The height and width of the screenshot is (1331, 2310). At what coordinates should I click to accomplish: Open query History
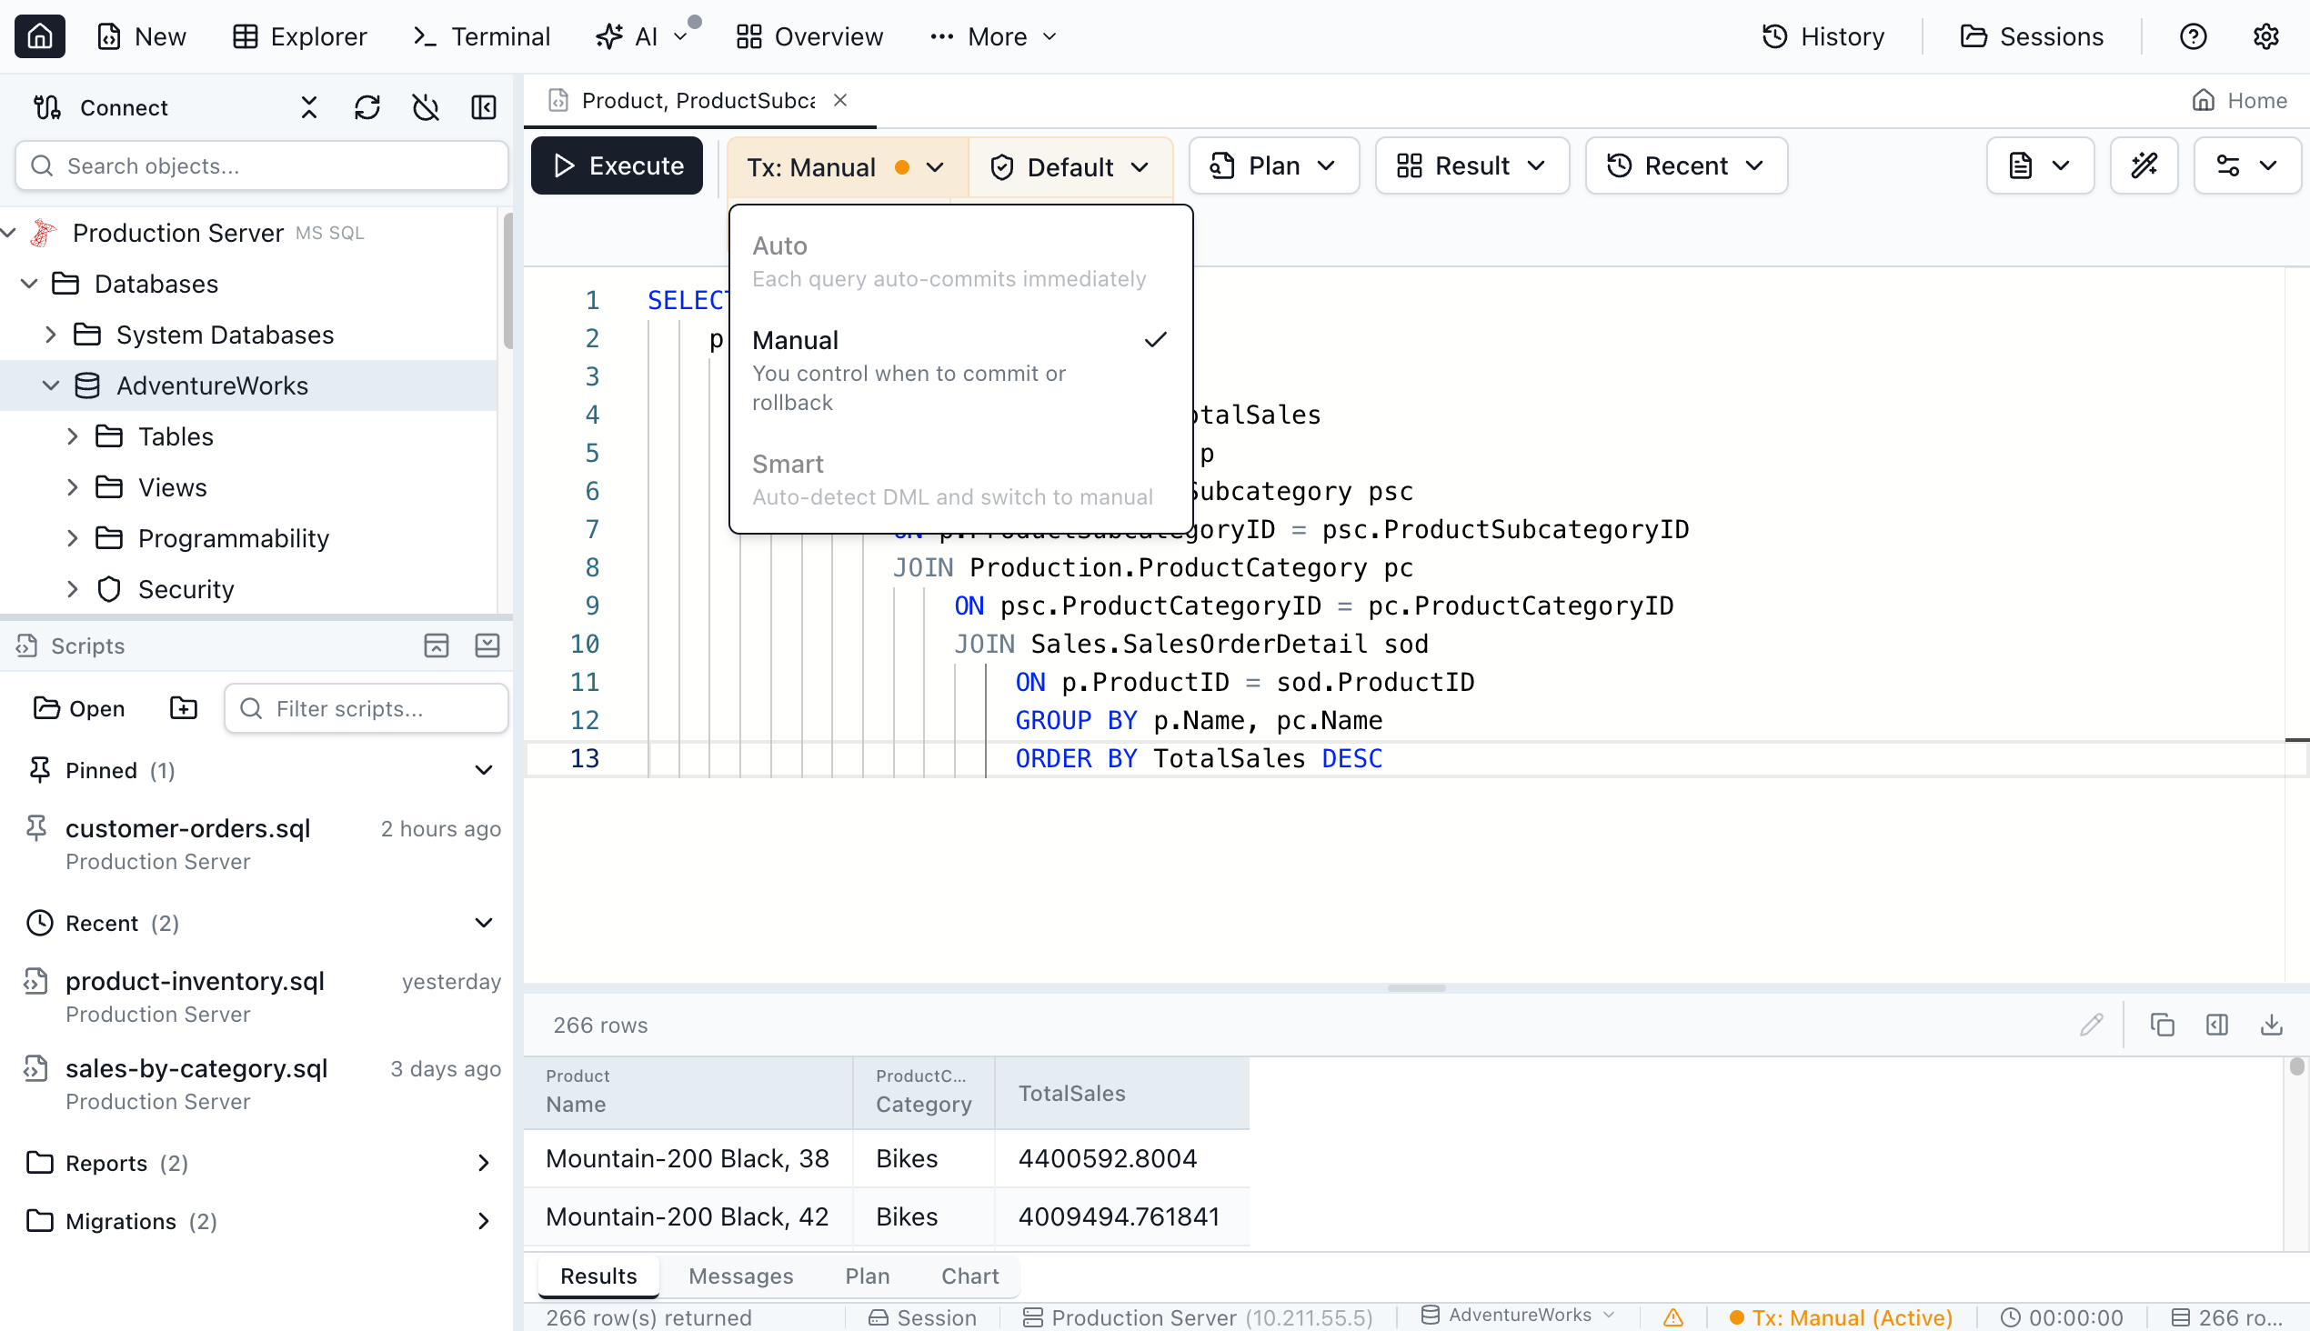[1823, 36]
